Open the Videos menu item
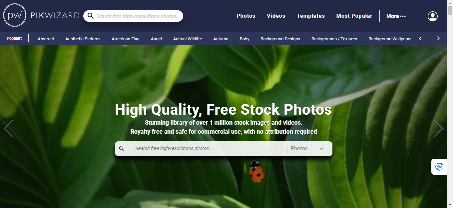Image resolution: width=453 pixels, height=208 pixels. (276, 16)
